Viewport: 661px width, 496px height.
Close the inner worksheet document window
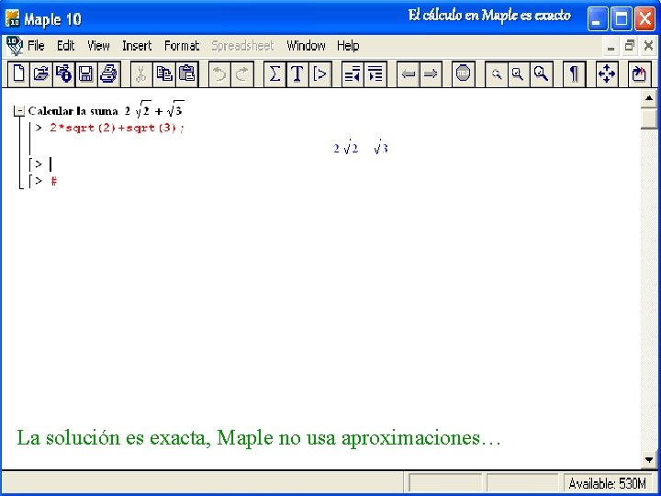tap(649, 46)
